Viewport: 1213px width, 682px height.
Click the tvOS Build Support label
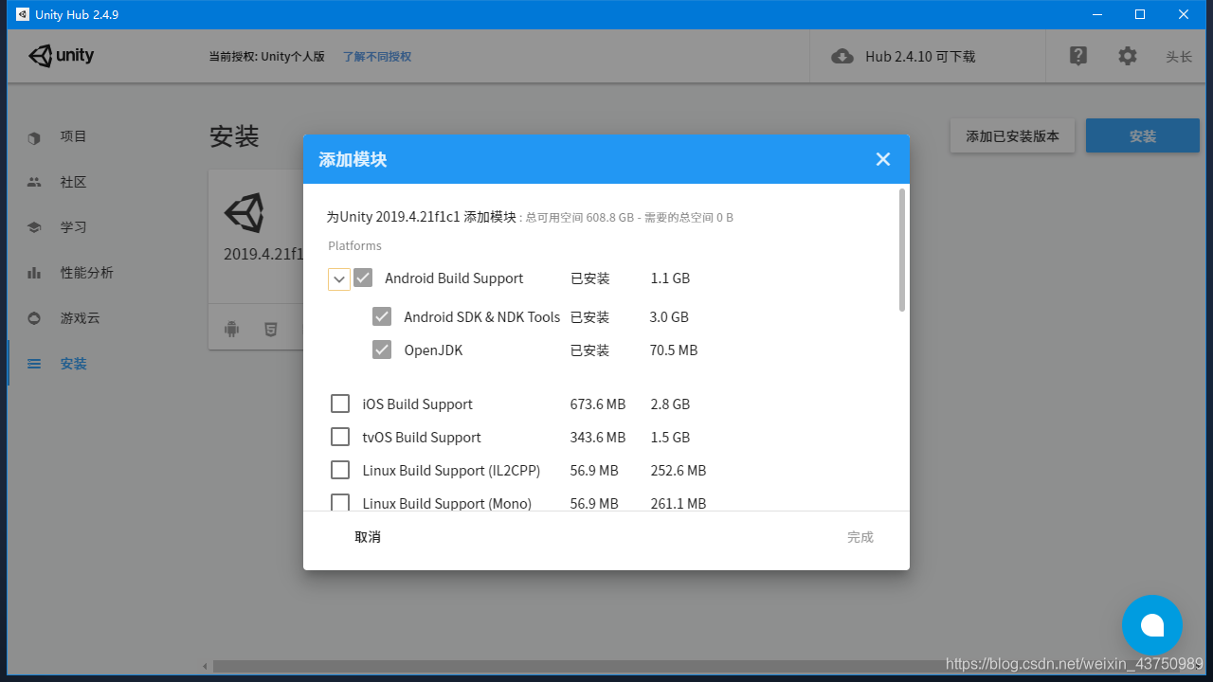(422, 438)
